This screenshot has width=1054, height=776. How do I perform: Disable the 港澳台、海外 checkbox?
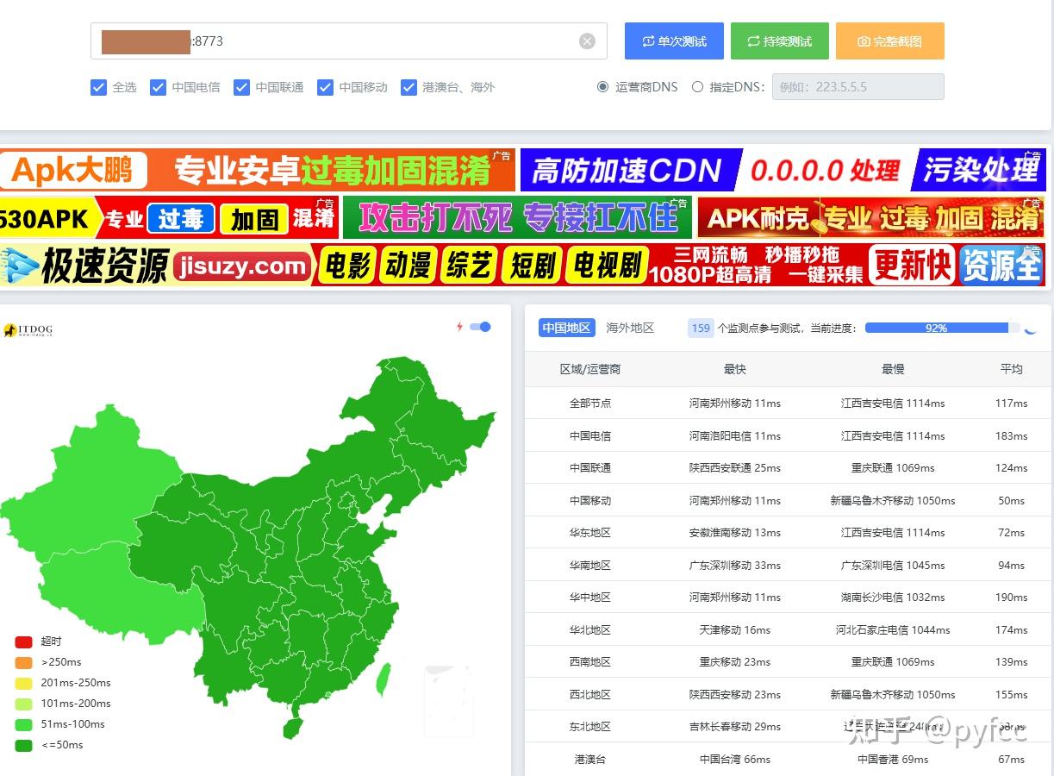pyautogui.click(x=409, y=87)
